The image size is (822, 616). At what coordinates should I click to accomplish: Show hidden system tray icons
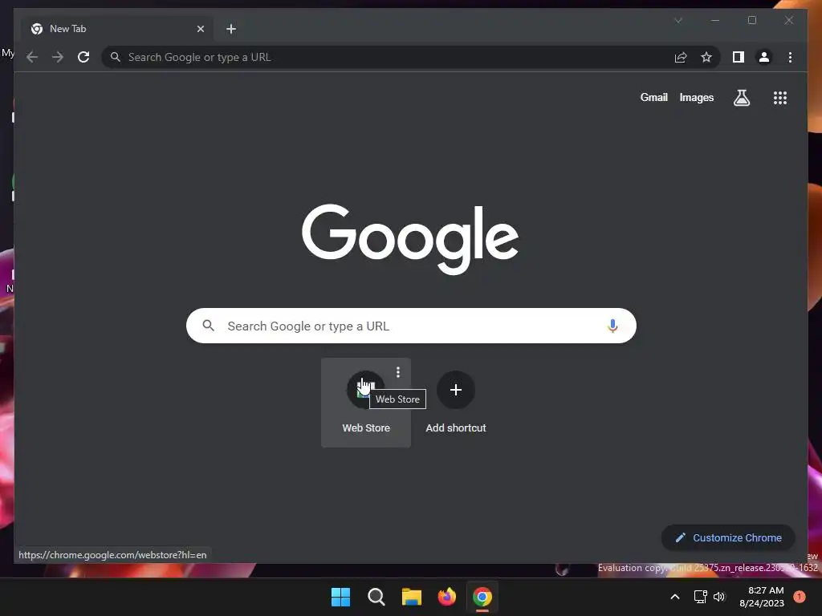tap(675, 597)
